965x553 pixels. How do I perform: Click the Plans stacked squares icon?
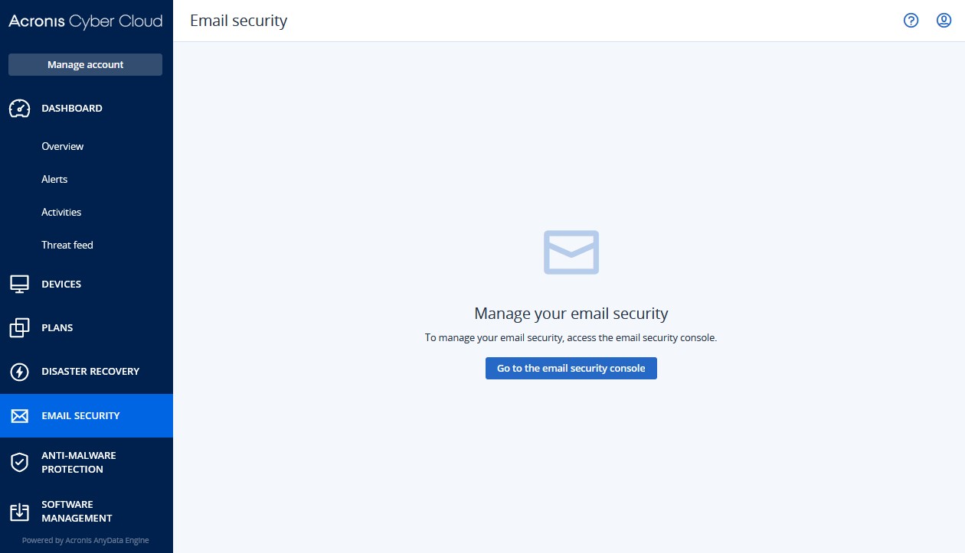pos(19,328)
